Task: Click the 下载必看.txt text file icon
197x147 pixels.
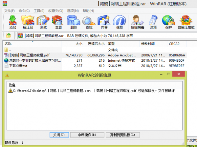Action: [6, 66]
